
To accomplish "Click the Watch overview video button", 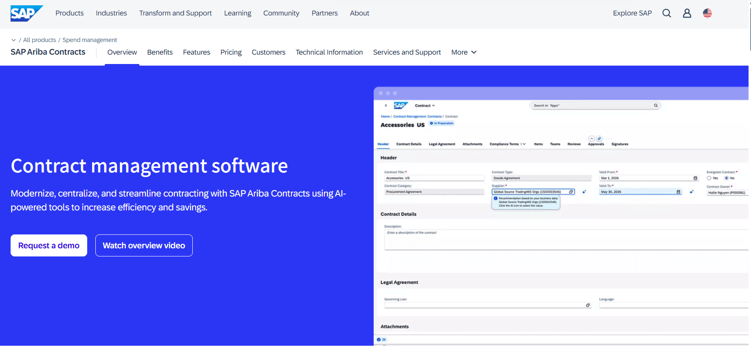I will [x=144, y=245].
